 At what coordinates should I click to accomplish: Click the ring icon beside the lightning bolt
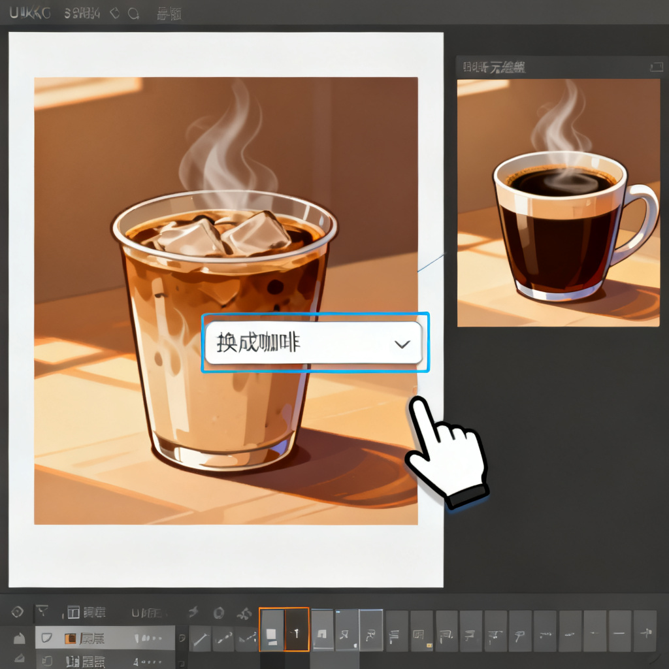pos(219,613)
